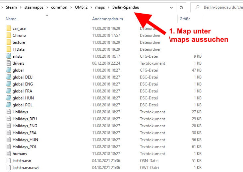Sort files by the Name column header
The image size is (243, 172).
coord(11,19)
